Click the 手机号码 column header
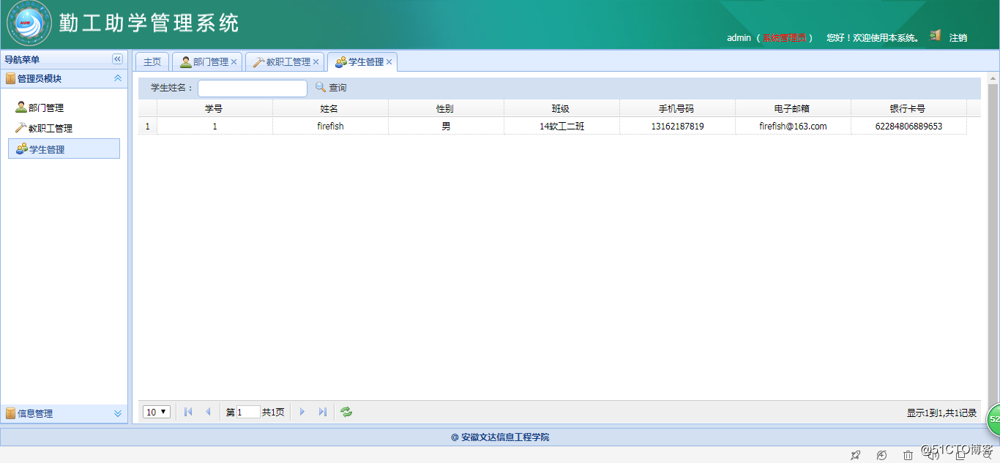Image resolution: width=1000 pixels, height=463 pixels. coord(677,108)
